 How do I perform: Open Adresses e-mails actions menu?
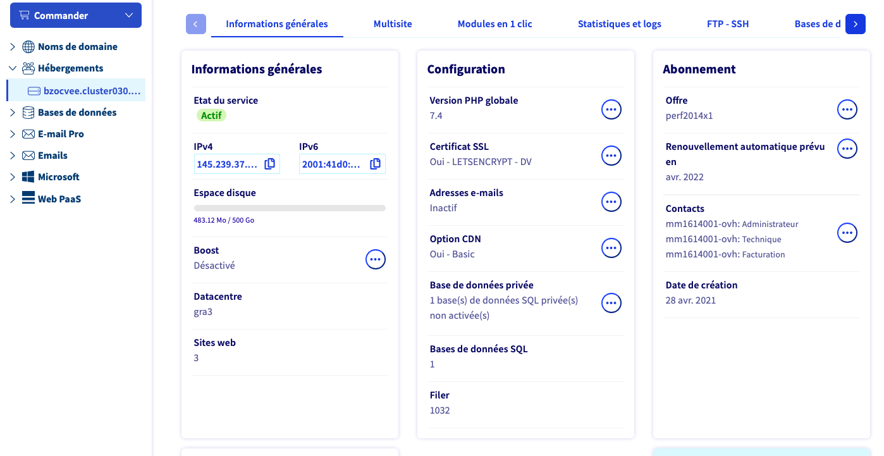coord(611,202)
